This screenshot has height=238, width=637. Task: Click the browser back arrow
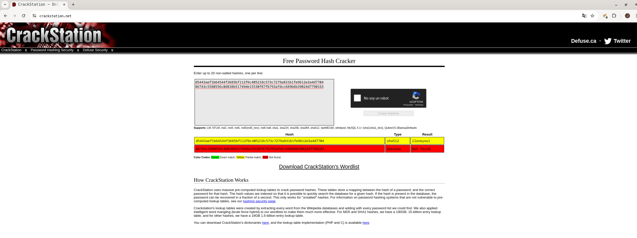point(6,16)
